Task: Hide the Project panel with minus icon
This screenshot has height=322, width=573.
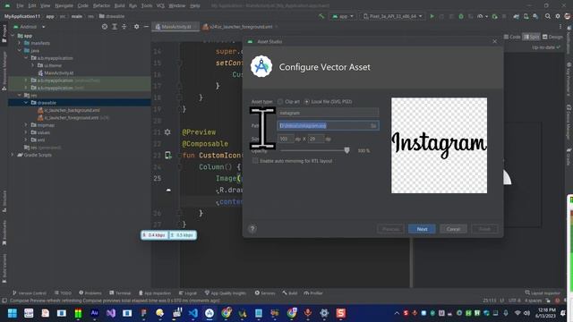Action: tap(146, 27)
